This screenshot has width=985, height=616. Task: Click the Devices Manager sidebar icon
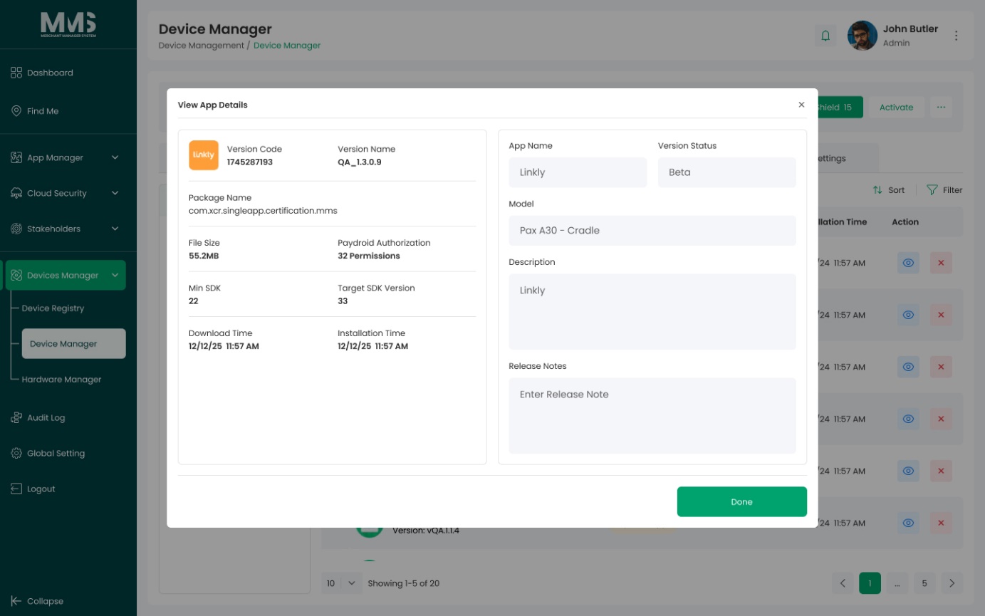click(x=16, y=276)
